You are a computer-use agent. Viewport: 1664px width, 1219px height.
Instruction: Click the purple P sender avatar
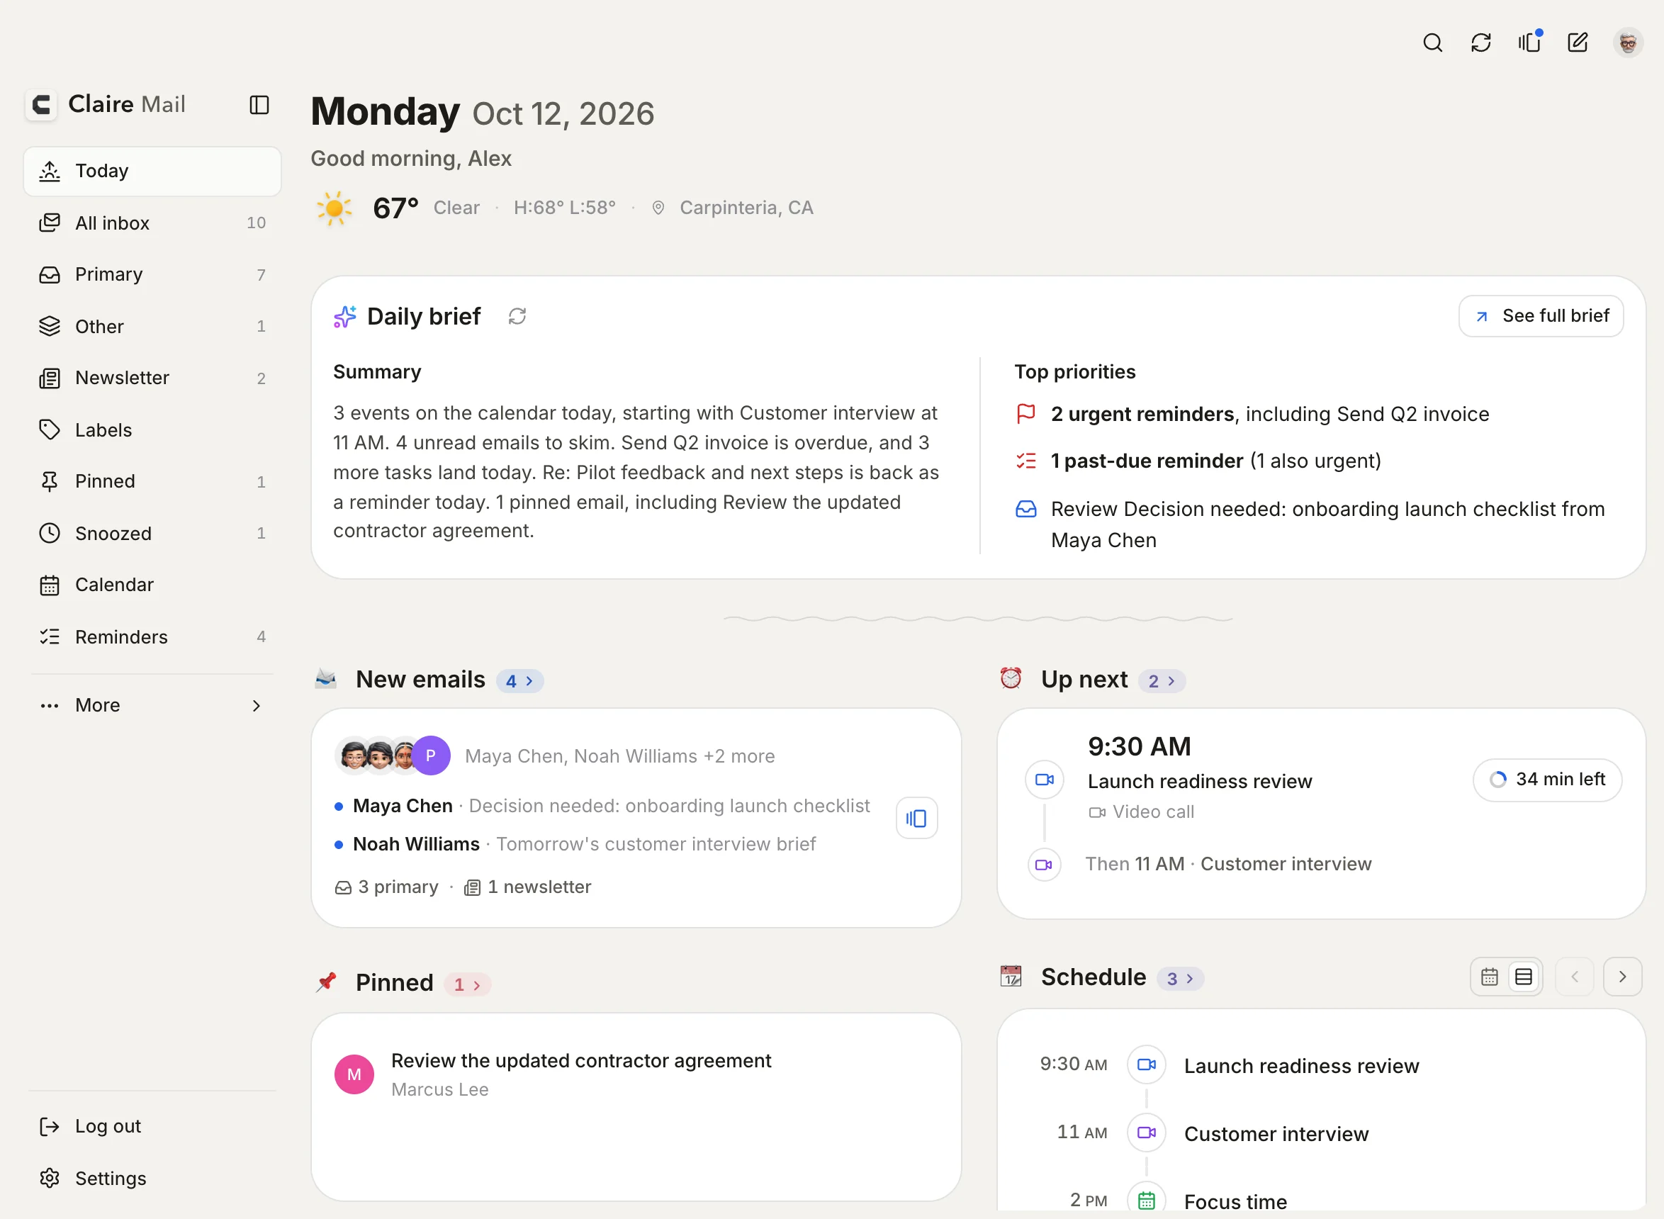[x=431, y=755]
